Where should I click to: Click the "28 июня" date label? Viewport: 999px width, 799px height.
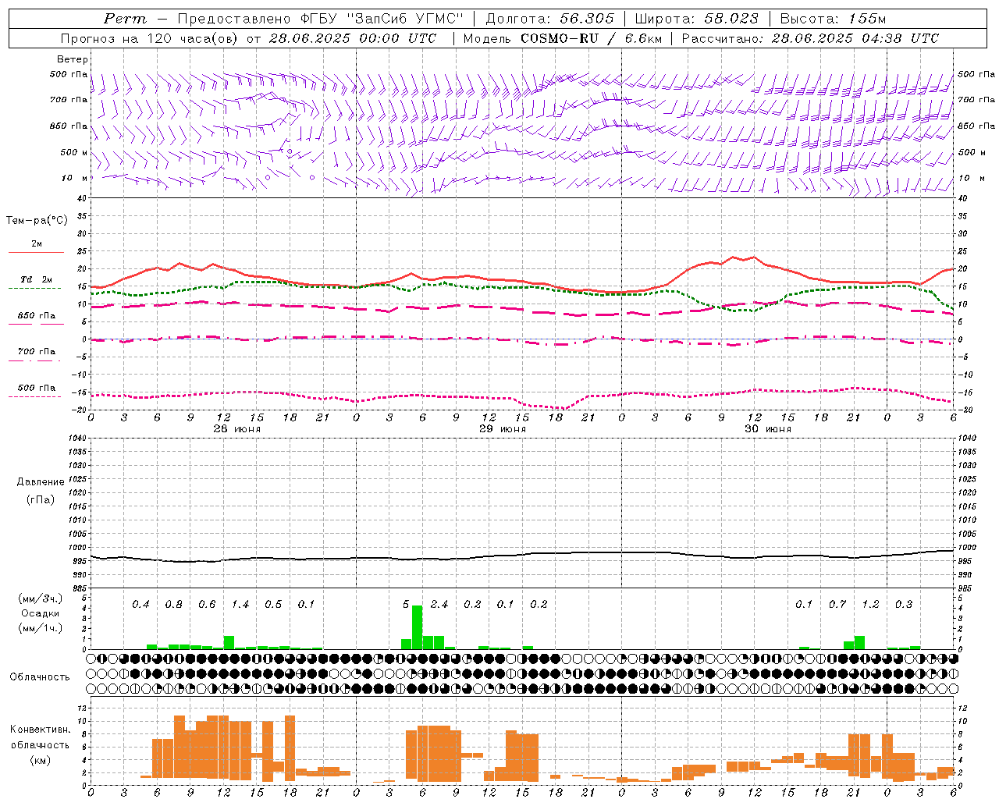coord(237,429)
